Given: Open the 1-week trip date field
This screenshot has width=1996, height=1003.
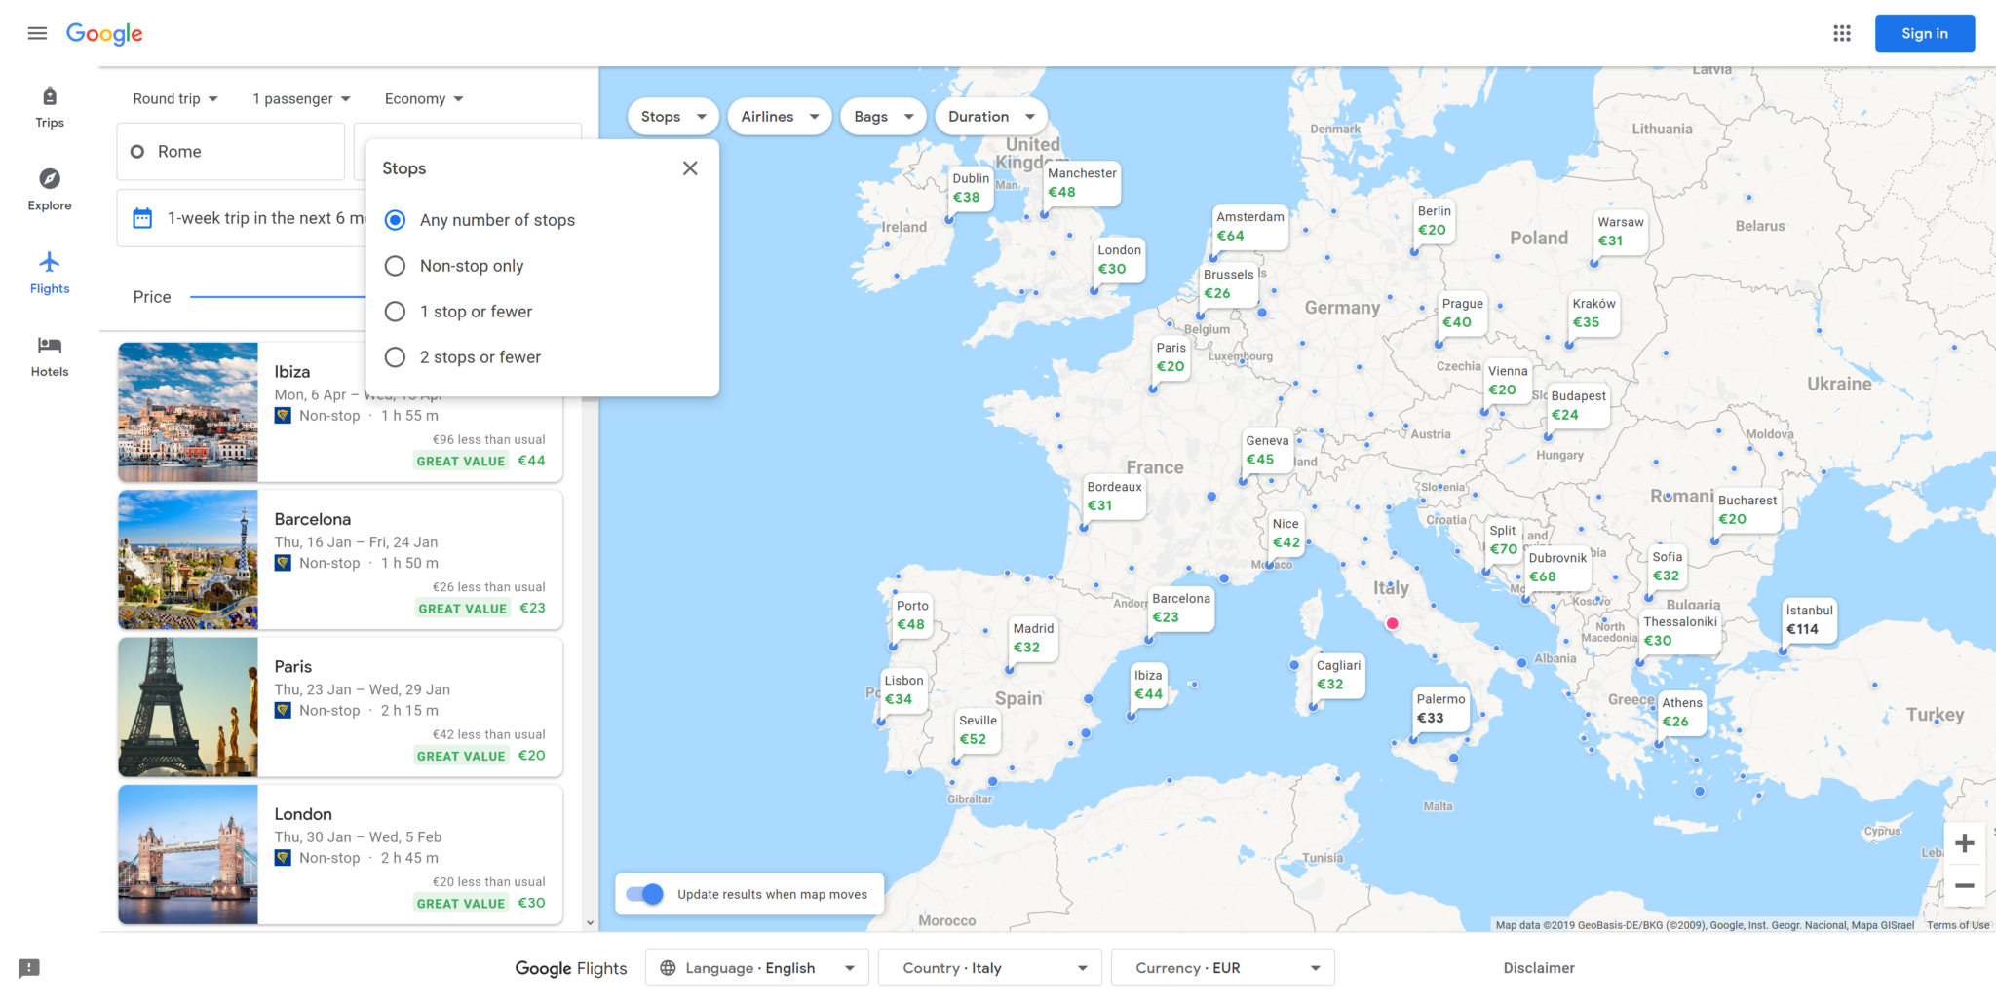Looking at the screenshot, I should coord(244,218).
